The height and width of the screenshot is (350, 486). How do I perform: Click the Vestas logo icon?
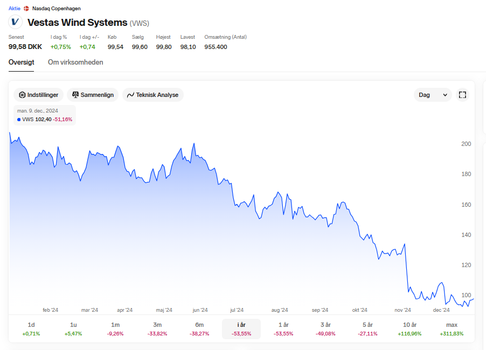pyautogui.click(x=15, y=22)
